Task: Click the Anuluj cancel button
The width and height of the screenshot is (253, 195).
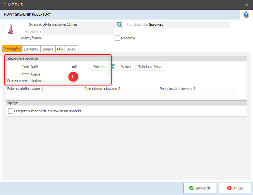Action: pyautogui.click(x=235, y=188)
